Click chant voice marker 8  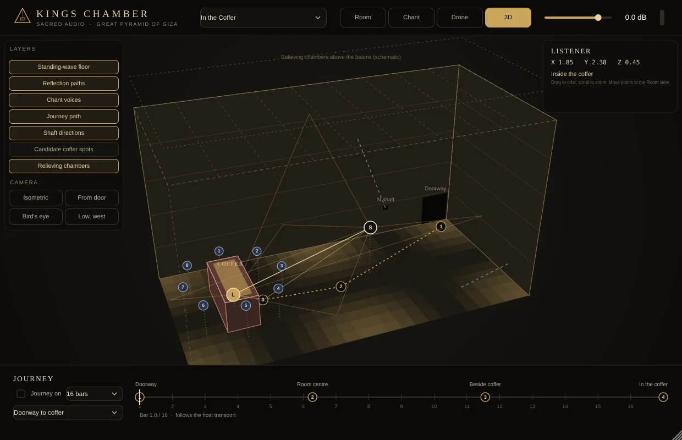pyautogui.click(x=187, y=266)
